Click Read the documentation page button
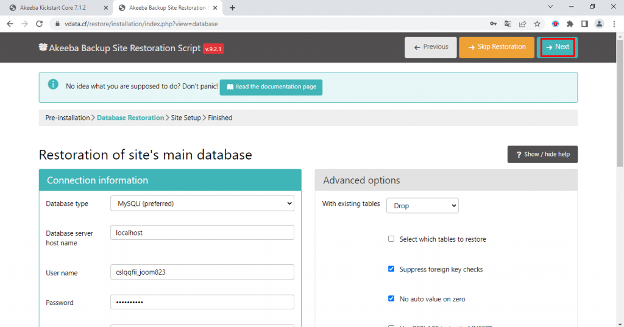Viewport: 624px width, 327px height. point(271,87)
